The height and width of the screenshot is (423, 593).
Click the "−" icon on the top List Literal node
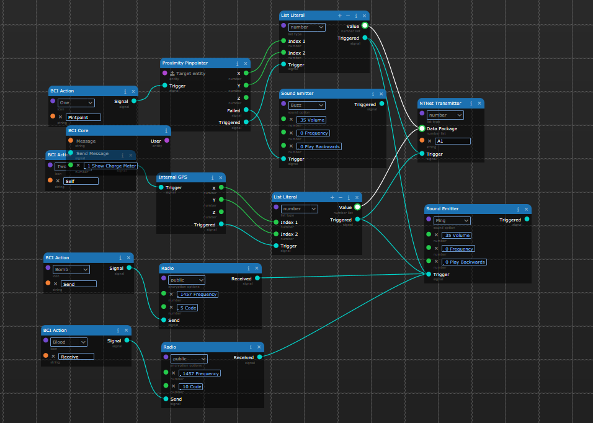tap(347, 15)
